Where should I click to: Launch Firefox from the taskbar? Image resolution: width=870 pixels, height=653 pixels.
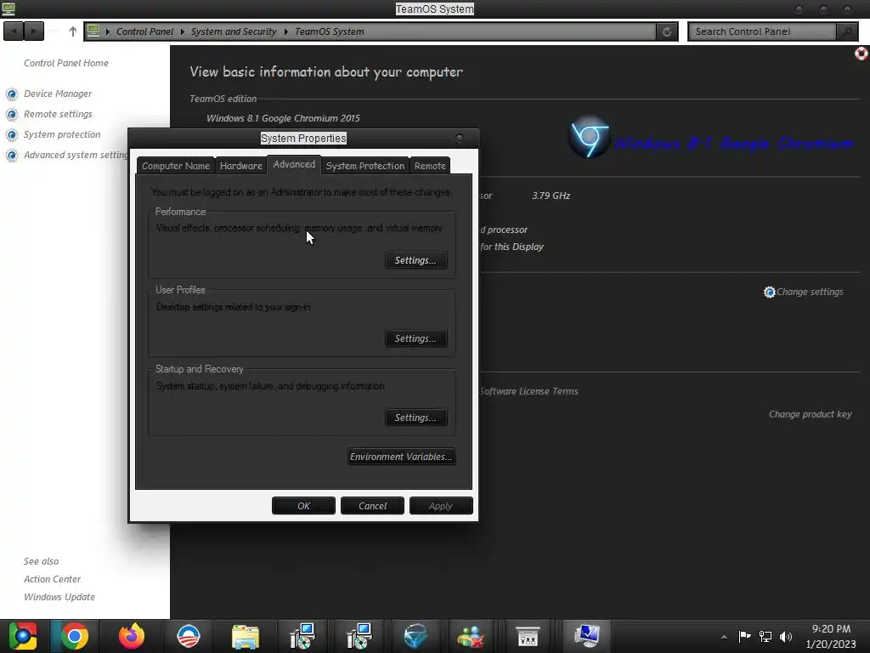pyautogui.click(x=132, y=636)
